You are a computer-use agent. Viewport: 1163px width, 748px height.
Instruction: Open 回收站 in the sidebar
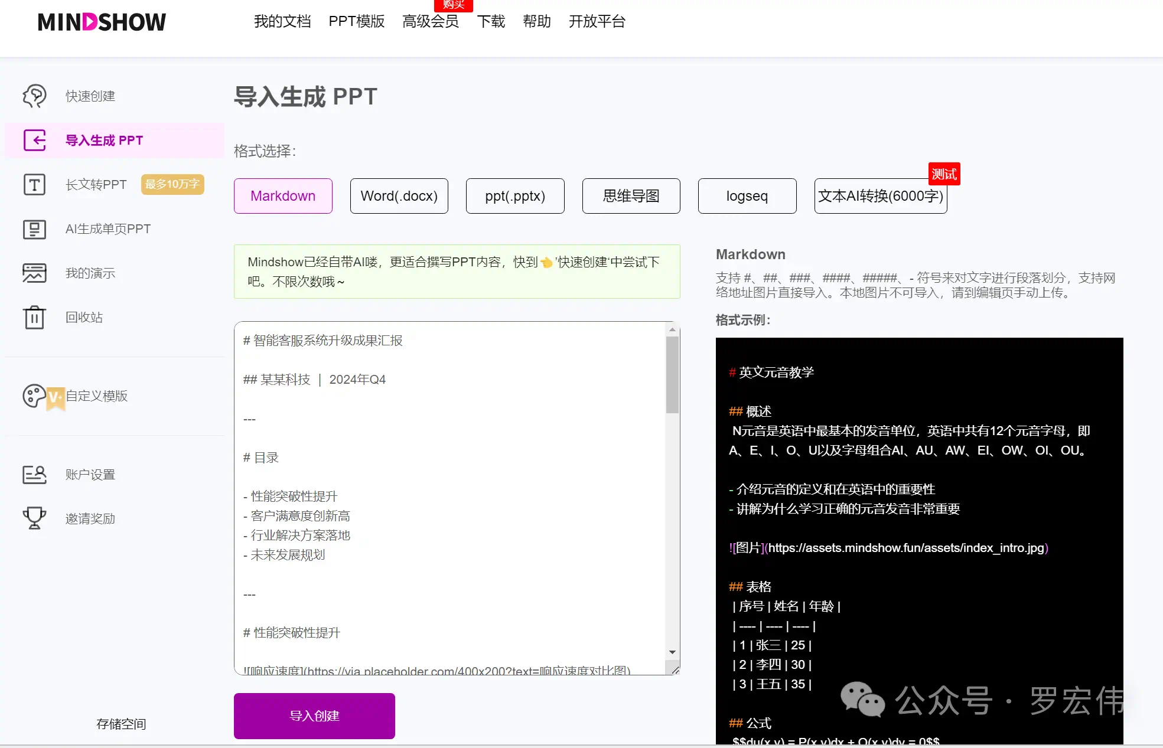click(x=84, y=318)
